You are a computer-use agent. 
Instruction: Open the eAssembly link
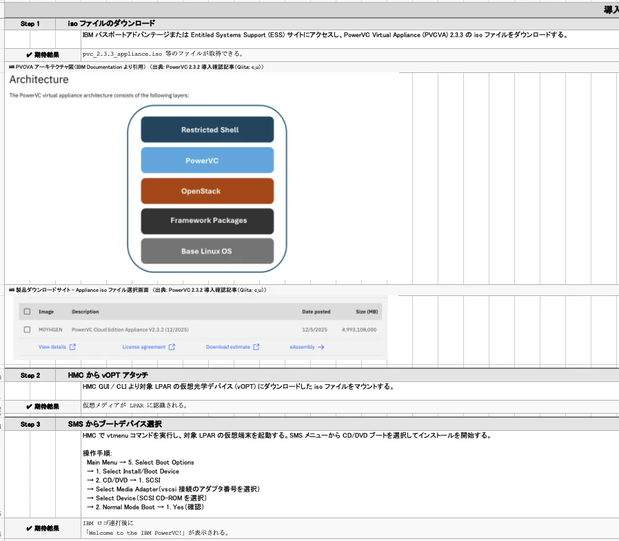[302, 347]
